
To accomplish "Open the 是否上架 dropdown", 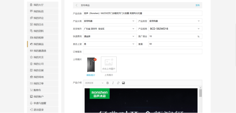I will coord(110,44).
